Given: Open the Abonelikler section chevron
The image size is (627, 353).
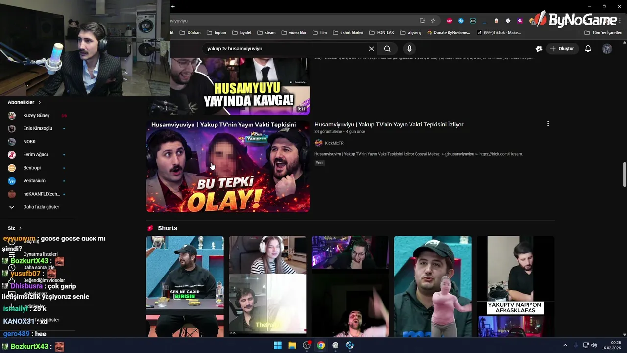Looking at the screenshot, I should tap(39, 102).
